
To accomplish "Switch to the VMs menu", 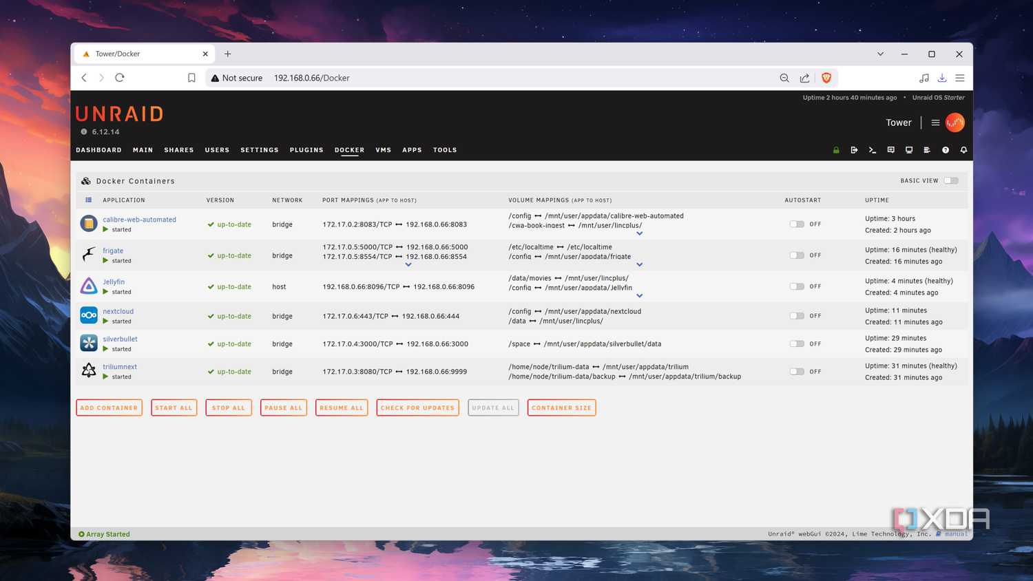I will (384, 150).
